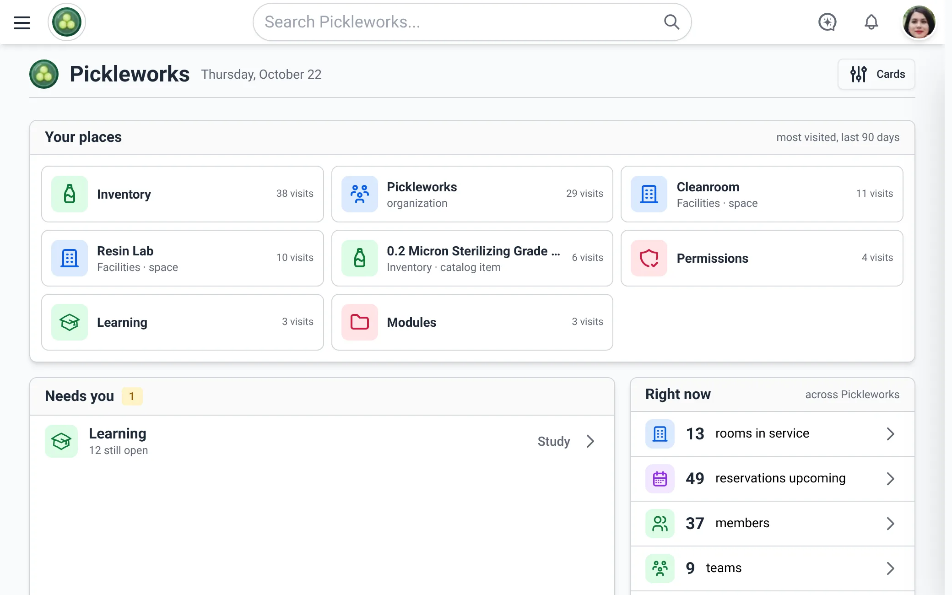Open the user profile avatar
The width and height of the screenshot is (952, 595).
point(918,22)
